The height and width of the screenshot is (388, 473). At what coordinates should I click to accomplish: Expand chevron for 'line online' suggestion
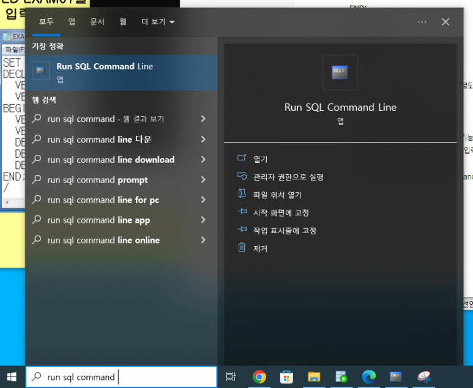[x=203, y=240]
